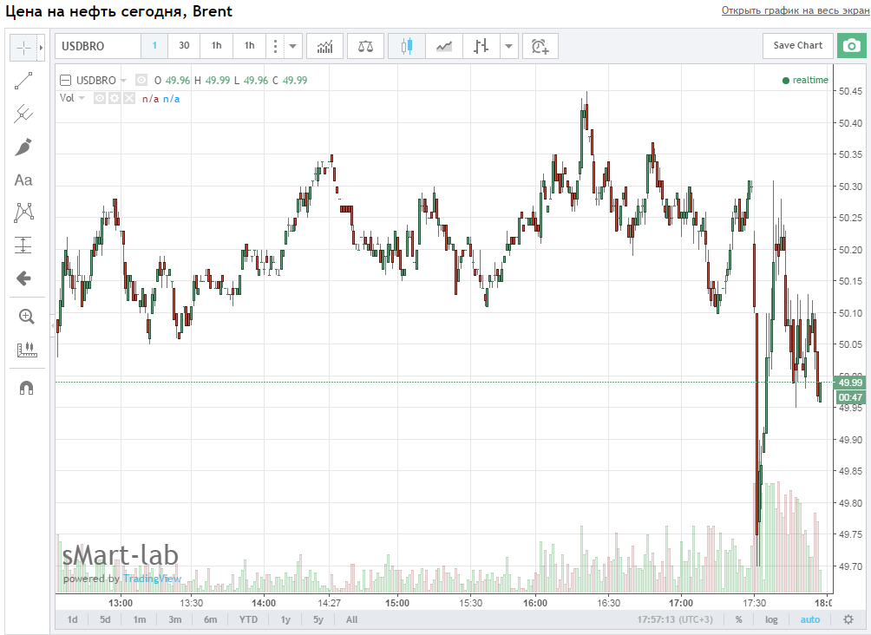Click the Save Chart button
The height and width of the screenshot is (635, 871).
(x=797, y=46)
